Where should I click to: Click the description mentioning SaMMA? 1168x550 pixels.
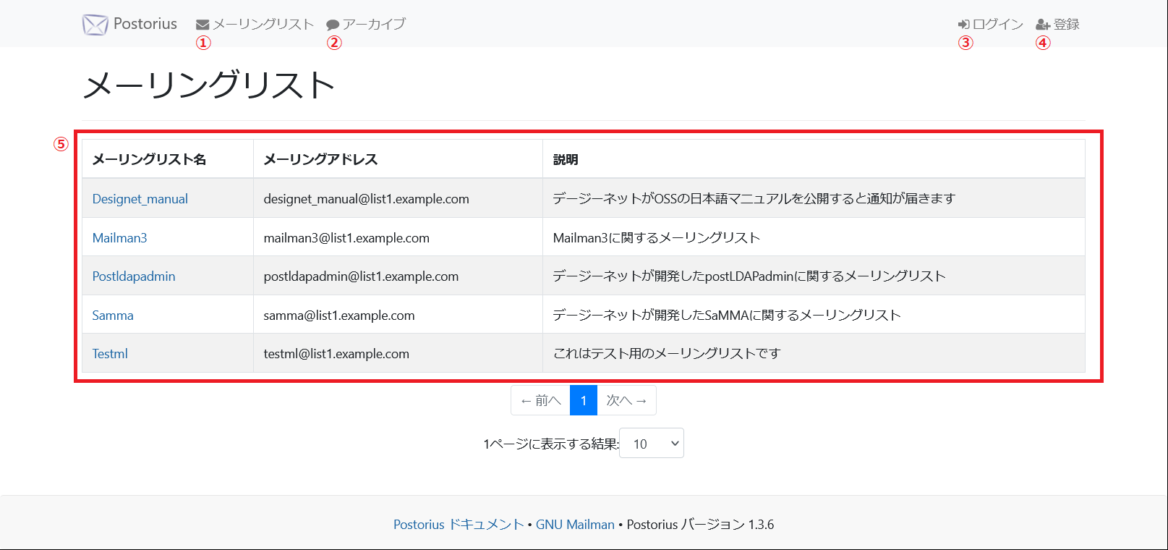pos(727,316)
